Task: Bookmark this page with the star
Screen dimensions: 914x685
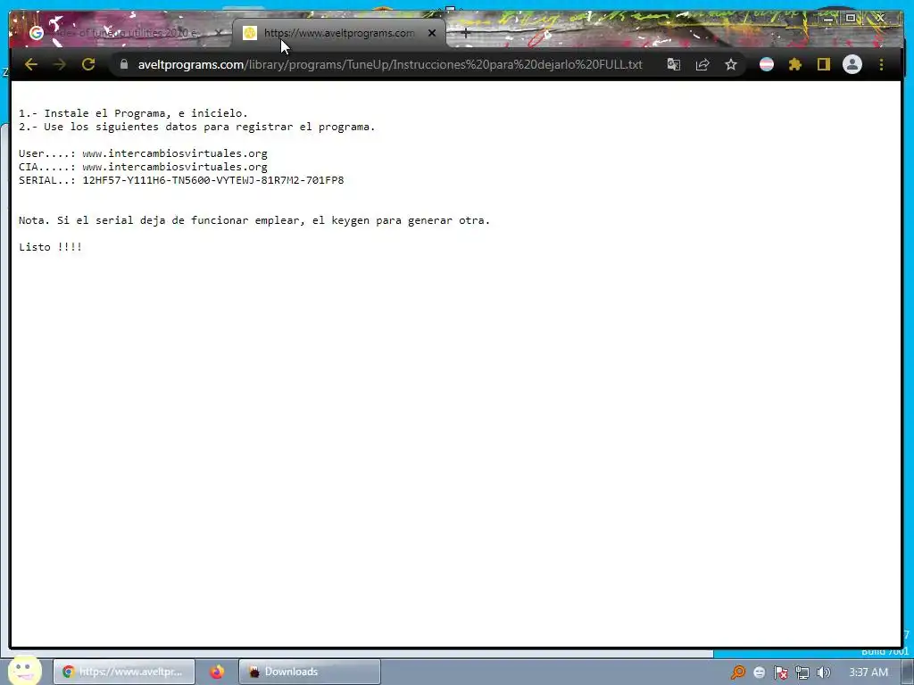Action: click(x=731, y=64)
